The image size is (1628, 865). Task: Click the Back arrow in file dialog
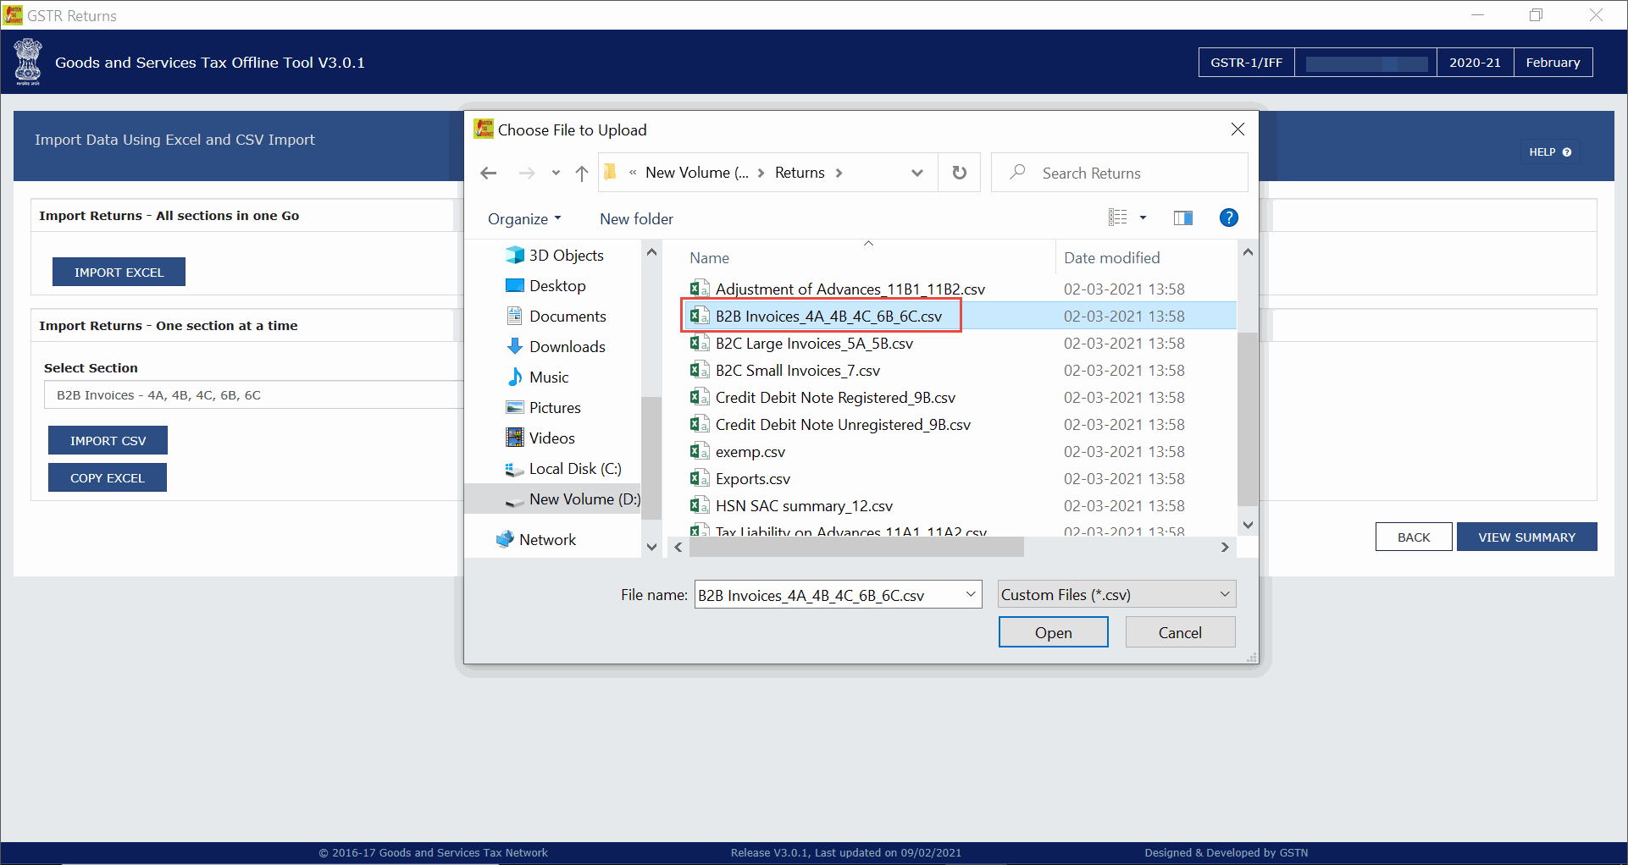(x=488, y=173)
